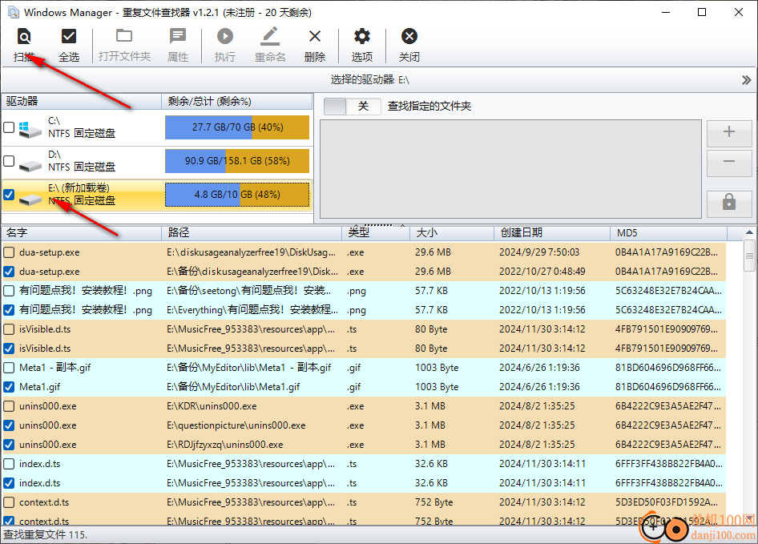This screenshot has height=544, width=758.
Task: Click status text 查找重复文件 115.
Action: [x=46, y=535]
